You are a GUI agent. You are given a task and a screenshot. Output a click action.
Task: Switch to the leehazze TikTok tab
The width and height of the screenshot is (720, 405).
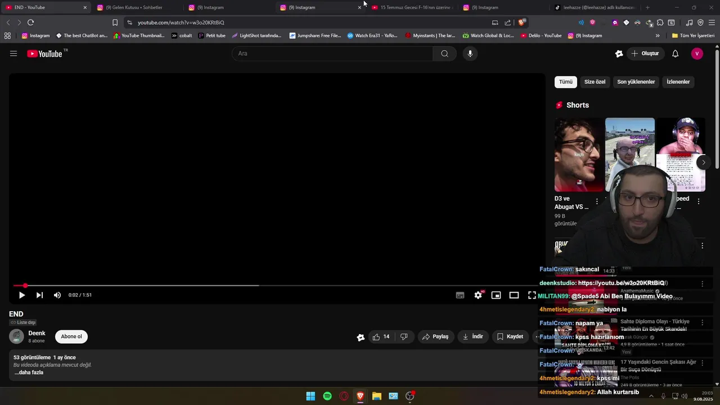click(595, 7)
